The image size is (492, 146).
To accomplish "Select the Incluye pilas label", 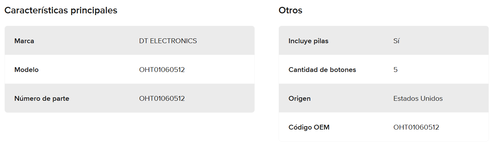I will [x=308, y=41].
